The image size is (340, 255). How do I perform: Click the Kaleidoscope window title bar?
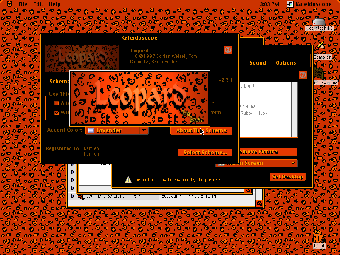(x=139, y=38)
